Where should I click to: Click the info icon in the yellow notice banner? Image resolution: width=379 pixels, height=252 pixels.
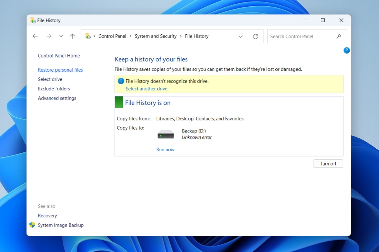click(x=121, y=81)
